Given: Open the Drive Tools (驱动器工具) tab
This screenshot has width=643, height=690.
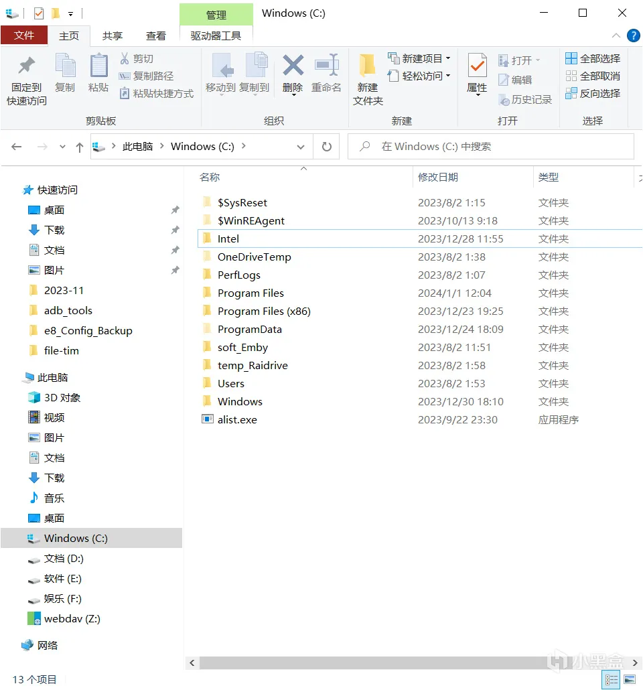Looking at the screenshot, I should (216, 36).
